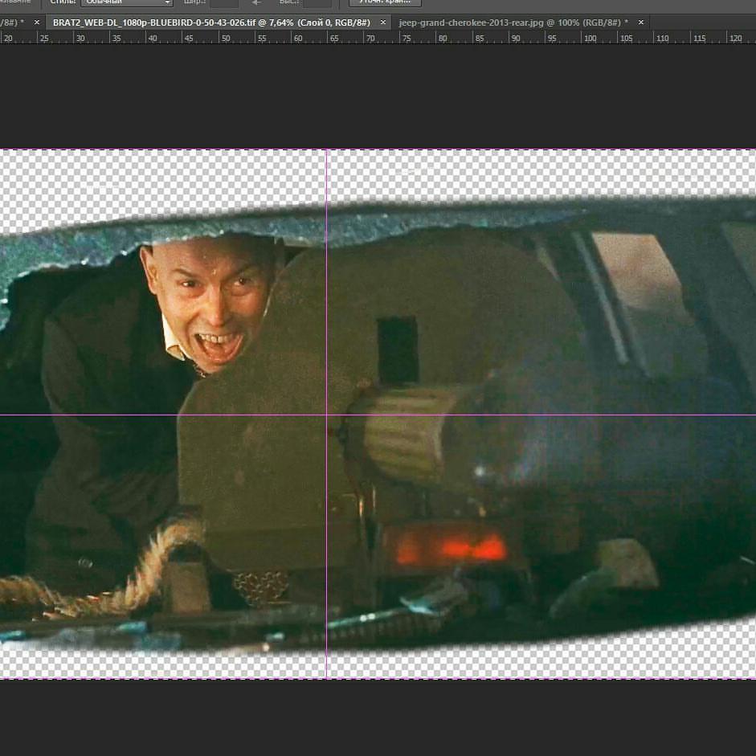Close the jeep-grand-cherokee-2013-rear.jpg tab
Image resolution: width=756 pixels, height=756 pixels.
641,22
